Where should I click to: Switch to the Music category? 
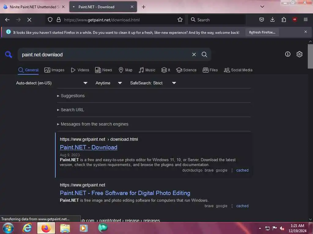(x=147, y=70)
